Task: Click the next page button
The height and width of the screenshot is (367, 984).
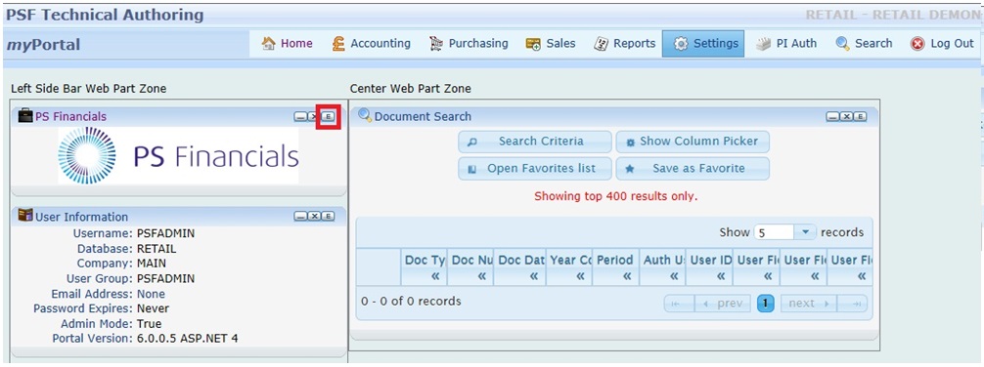Action: [x=809, y=304]
